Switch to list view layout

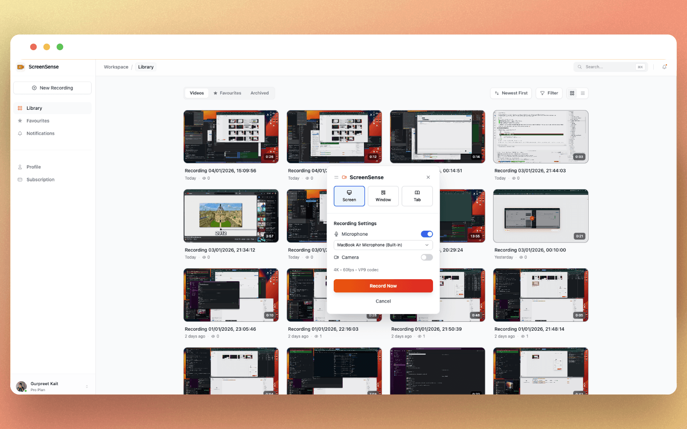tap(582, 93)
